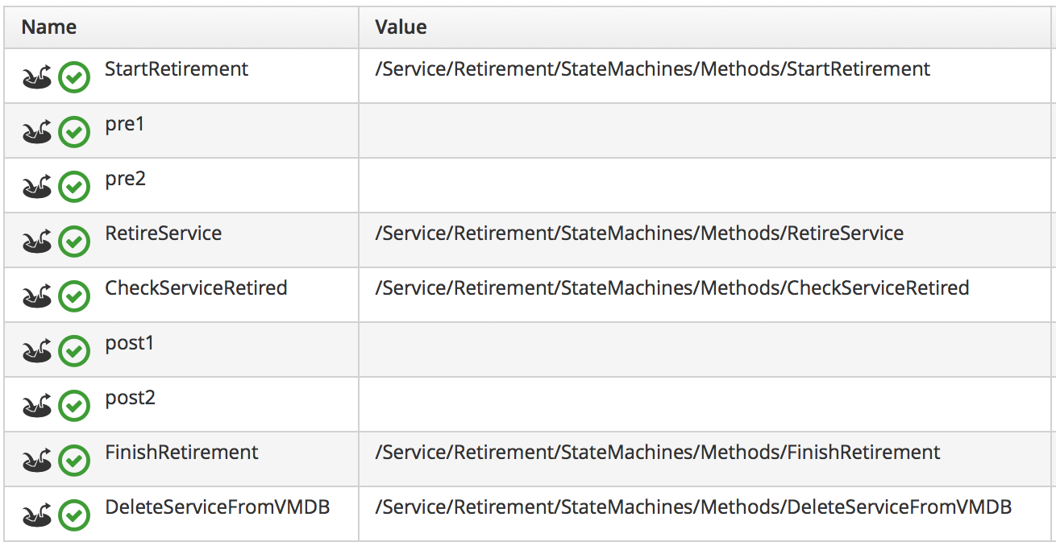Click the green checkmark next to DeleteServiceFromVMDB
Screen dimensions: 1056x546
pos(74,515)
